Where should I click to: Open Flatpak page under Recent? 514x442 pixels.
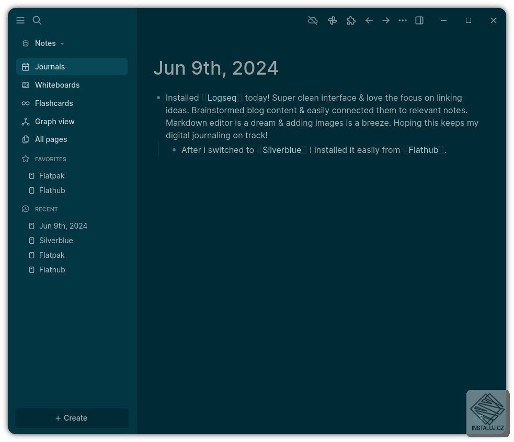pos(52,255)
